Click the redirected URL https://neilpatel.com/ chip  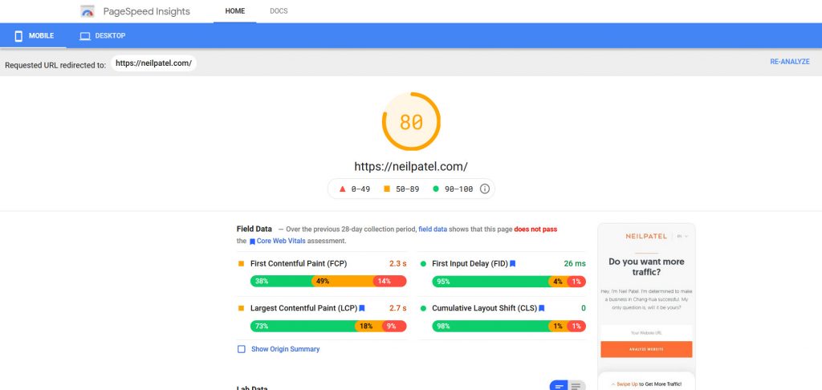(x=153, y=63)
